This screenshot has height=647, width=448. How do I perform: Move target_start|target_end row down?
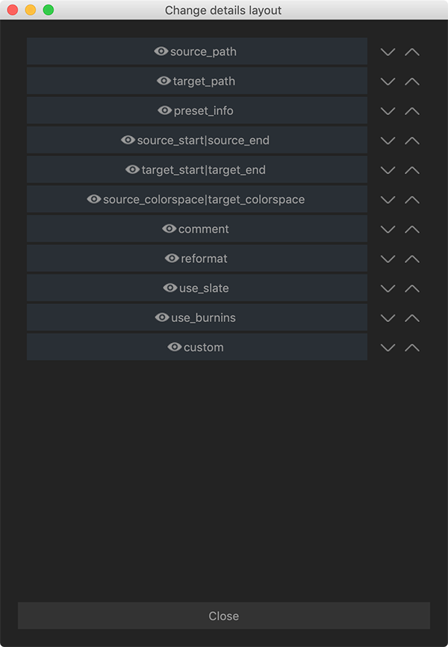coord(388,170)
